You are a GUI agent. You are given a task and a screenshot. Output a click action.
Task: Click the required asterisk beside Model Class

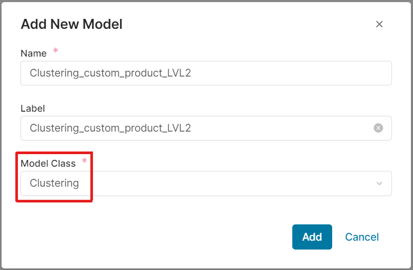click(84, 161)
